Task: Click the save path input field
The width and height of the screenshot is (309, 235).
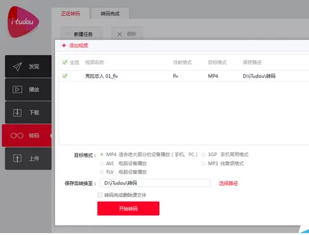Action: pyautogui.click(x=155, y=183)
